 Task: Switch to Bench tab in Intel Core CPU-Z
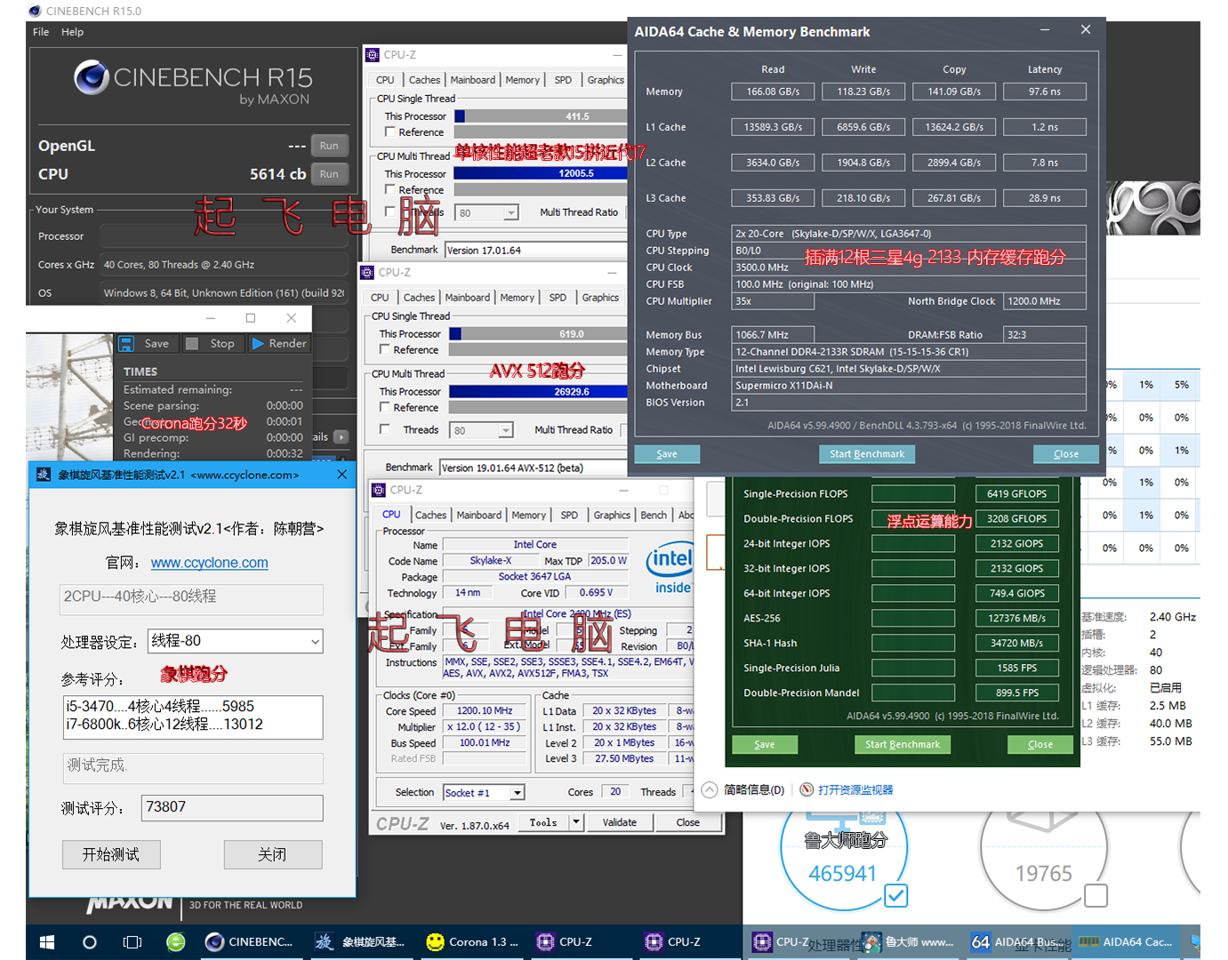654,516
